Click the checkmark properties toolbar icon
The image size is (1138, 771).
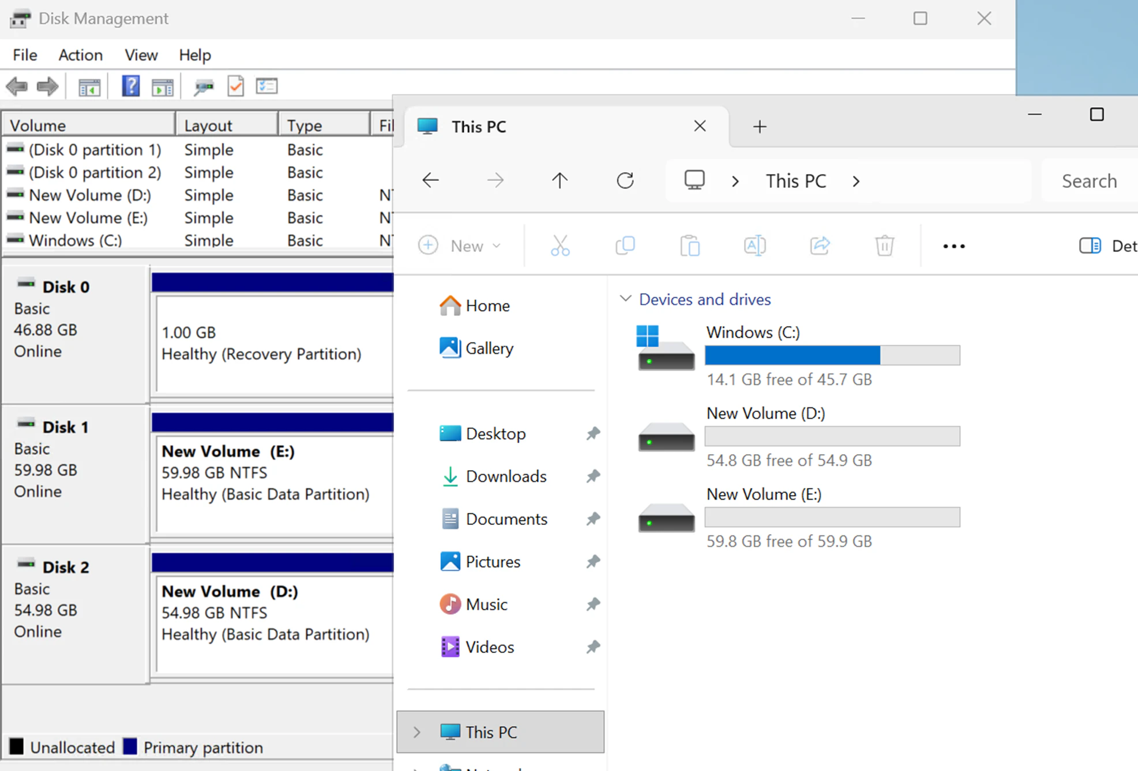click(235, 86)
